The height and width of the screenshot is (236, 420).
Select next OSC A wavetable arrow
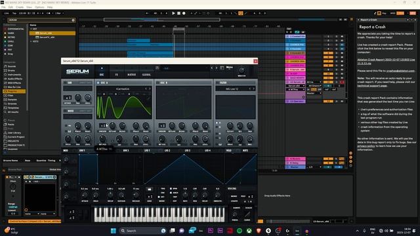(x=150, y=89)
